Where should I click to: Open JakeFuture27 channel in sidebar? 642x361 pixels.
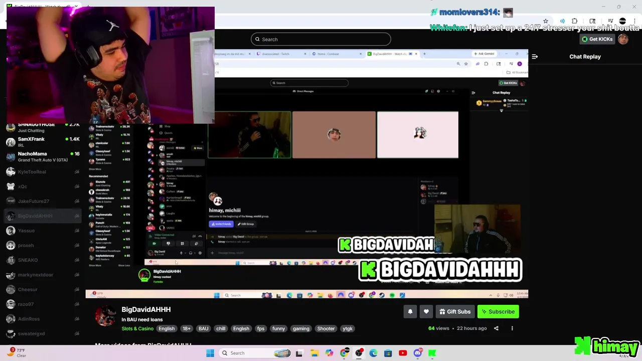[x=43, y=201]
